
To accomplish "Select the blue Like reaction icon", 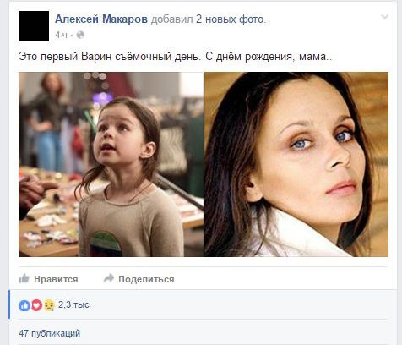I will coord(24,305).
